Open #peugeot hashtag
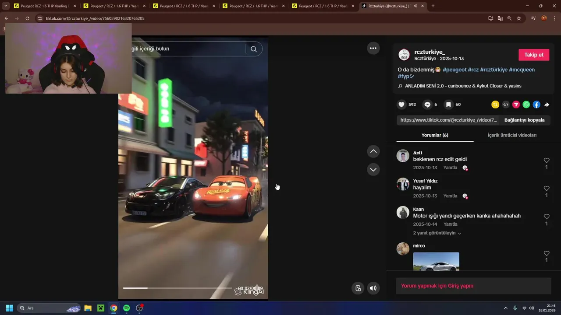561x315 pixels. (454, 70)
